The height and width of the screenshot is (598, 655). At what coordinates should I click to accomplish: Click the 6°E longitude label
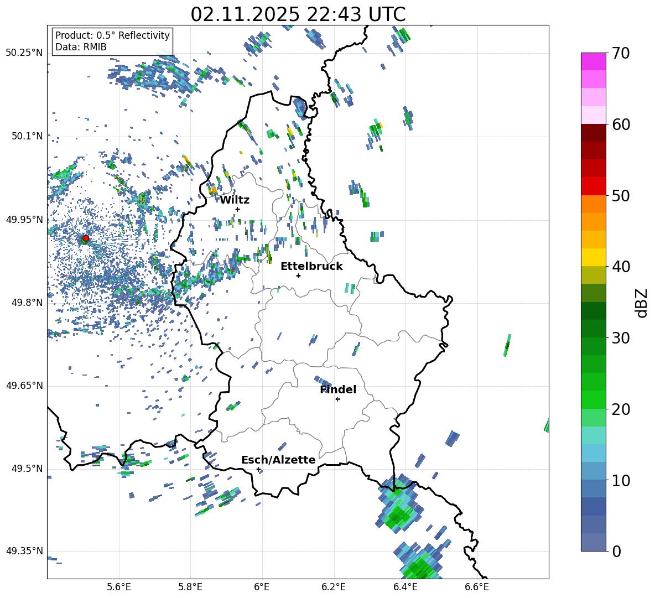pyautogui.click(x=262, y=587)
